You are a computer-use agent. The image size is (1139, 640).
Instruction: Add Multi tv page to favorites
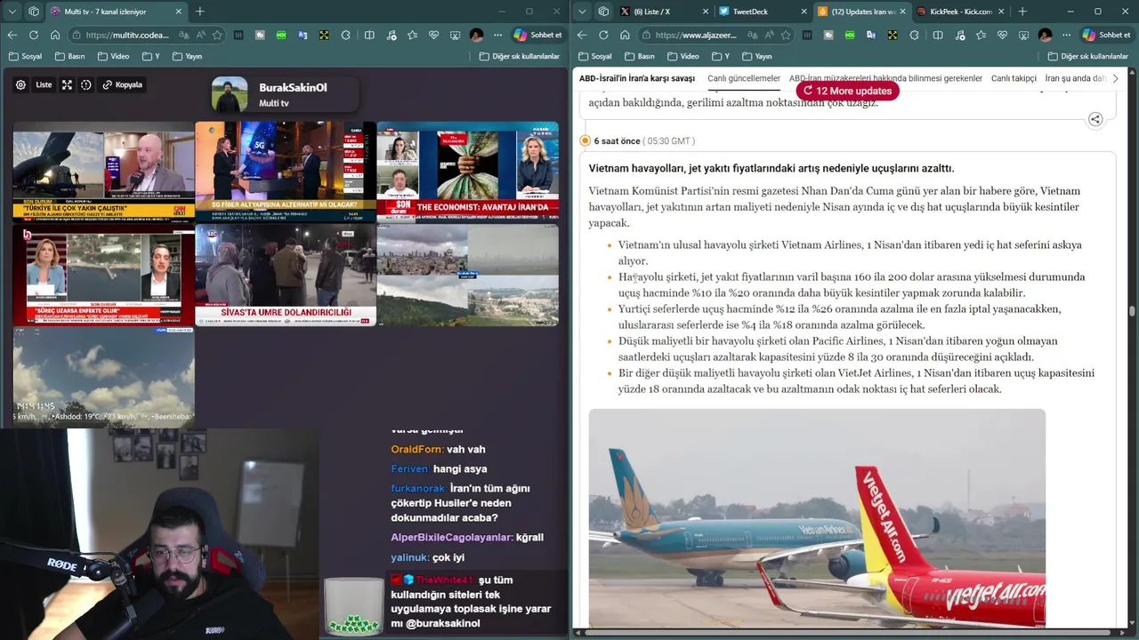coord(217,35)
